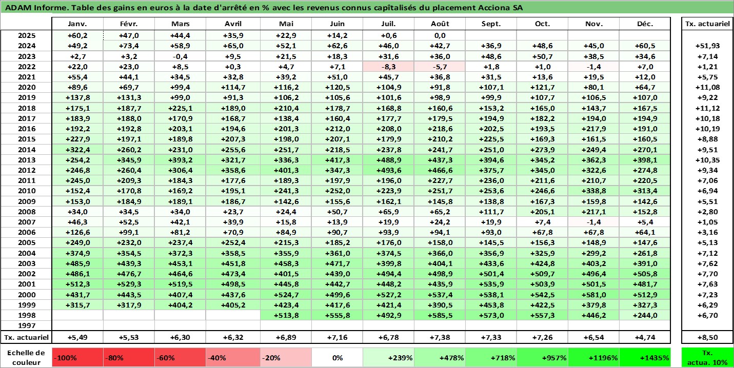
Task: Click the -8,3 cell for July 2022
Action: (x=388, y=67)
